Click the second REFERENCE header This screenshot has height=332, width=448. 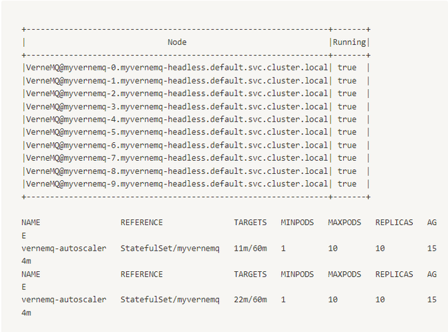141,274
